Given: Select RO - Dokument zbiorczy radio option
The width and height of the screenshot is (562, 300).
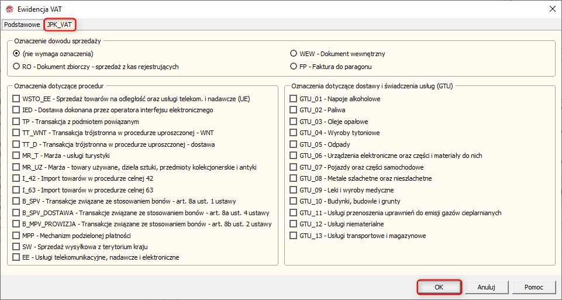Looking at the screenshot, I should coord(16,67).
